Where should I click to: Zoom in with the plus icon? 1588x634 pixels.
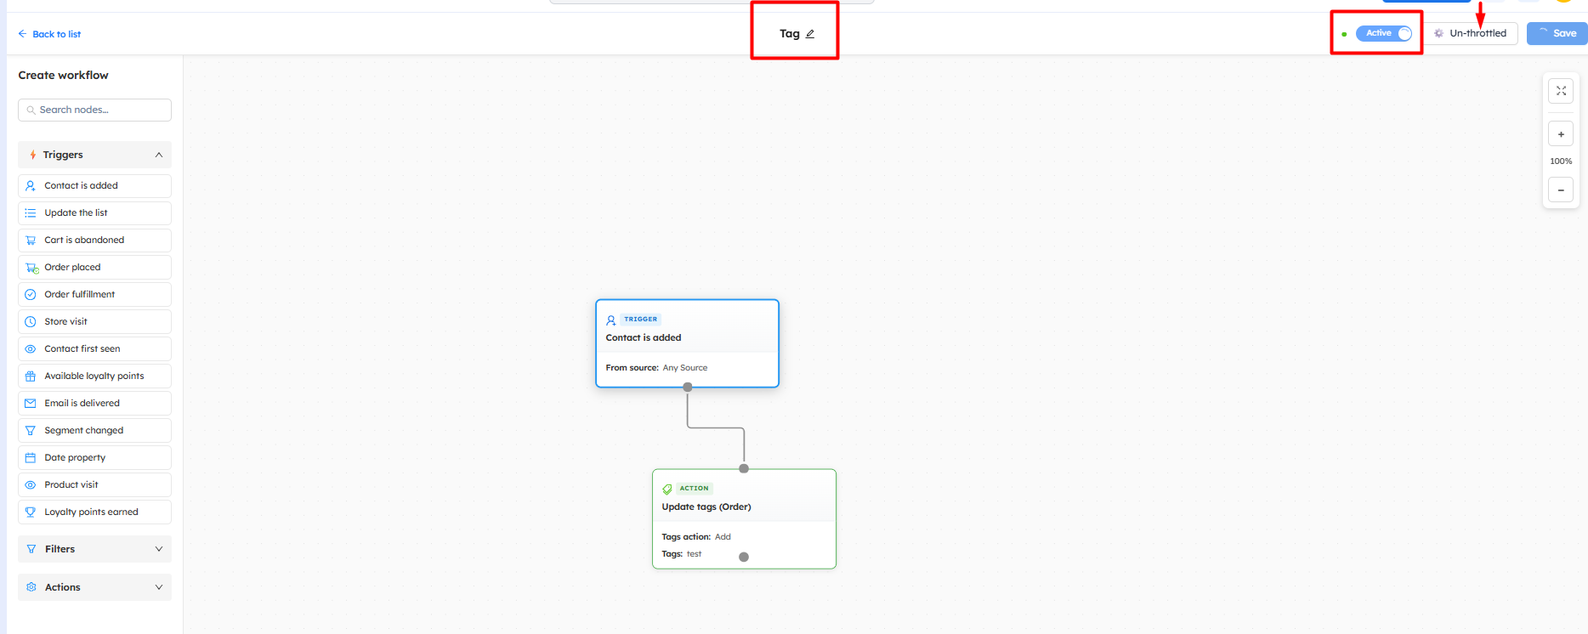click(x=1561, y=134)
